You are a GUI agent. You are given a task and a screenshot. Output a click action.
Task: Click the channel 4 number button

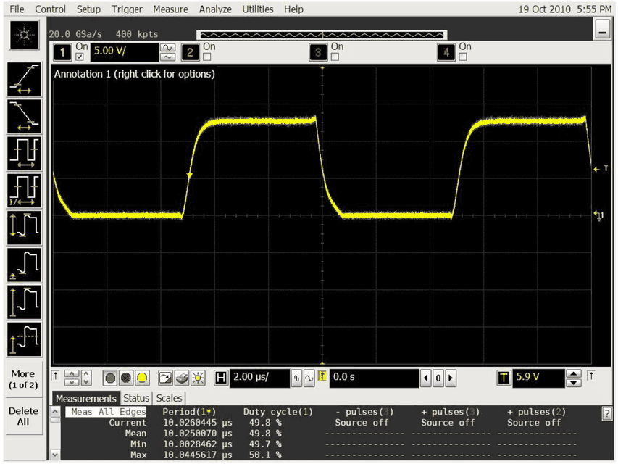tap(446, 52)
